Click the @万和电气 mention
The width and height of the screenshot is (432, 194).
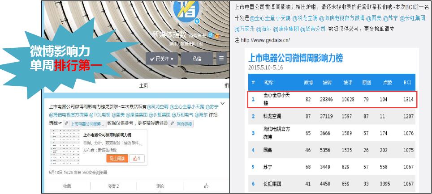point(182,115)
